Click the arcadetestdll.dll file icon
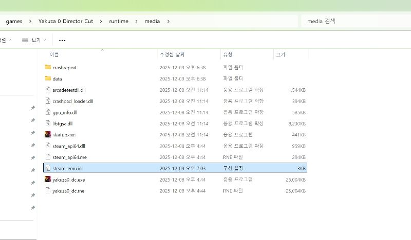411x240 pixels. pyautogui.click(x=48, y=90)
